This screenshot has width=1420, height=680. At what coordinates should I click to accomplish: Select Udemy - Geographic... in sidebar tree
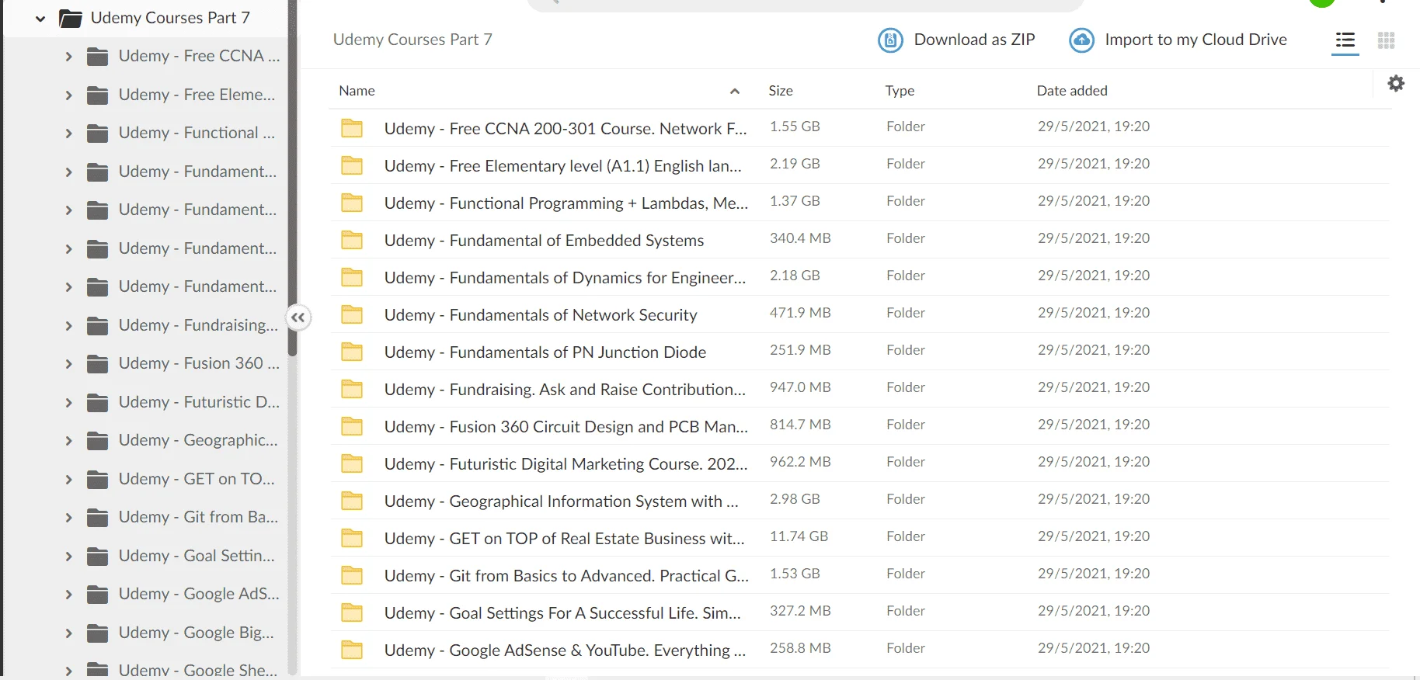point(197,440)
